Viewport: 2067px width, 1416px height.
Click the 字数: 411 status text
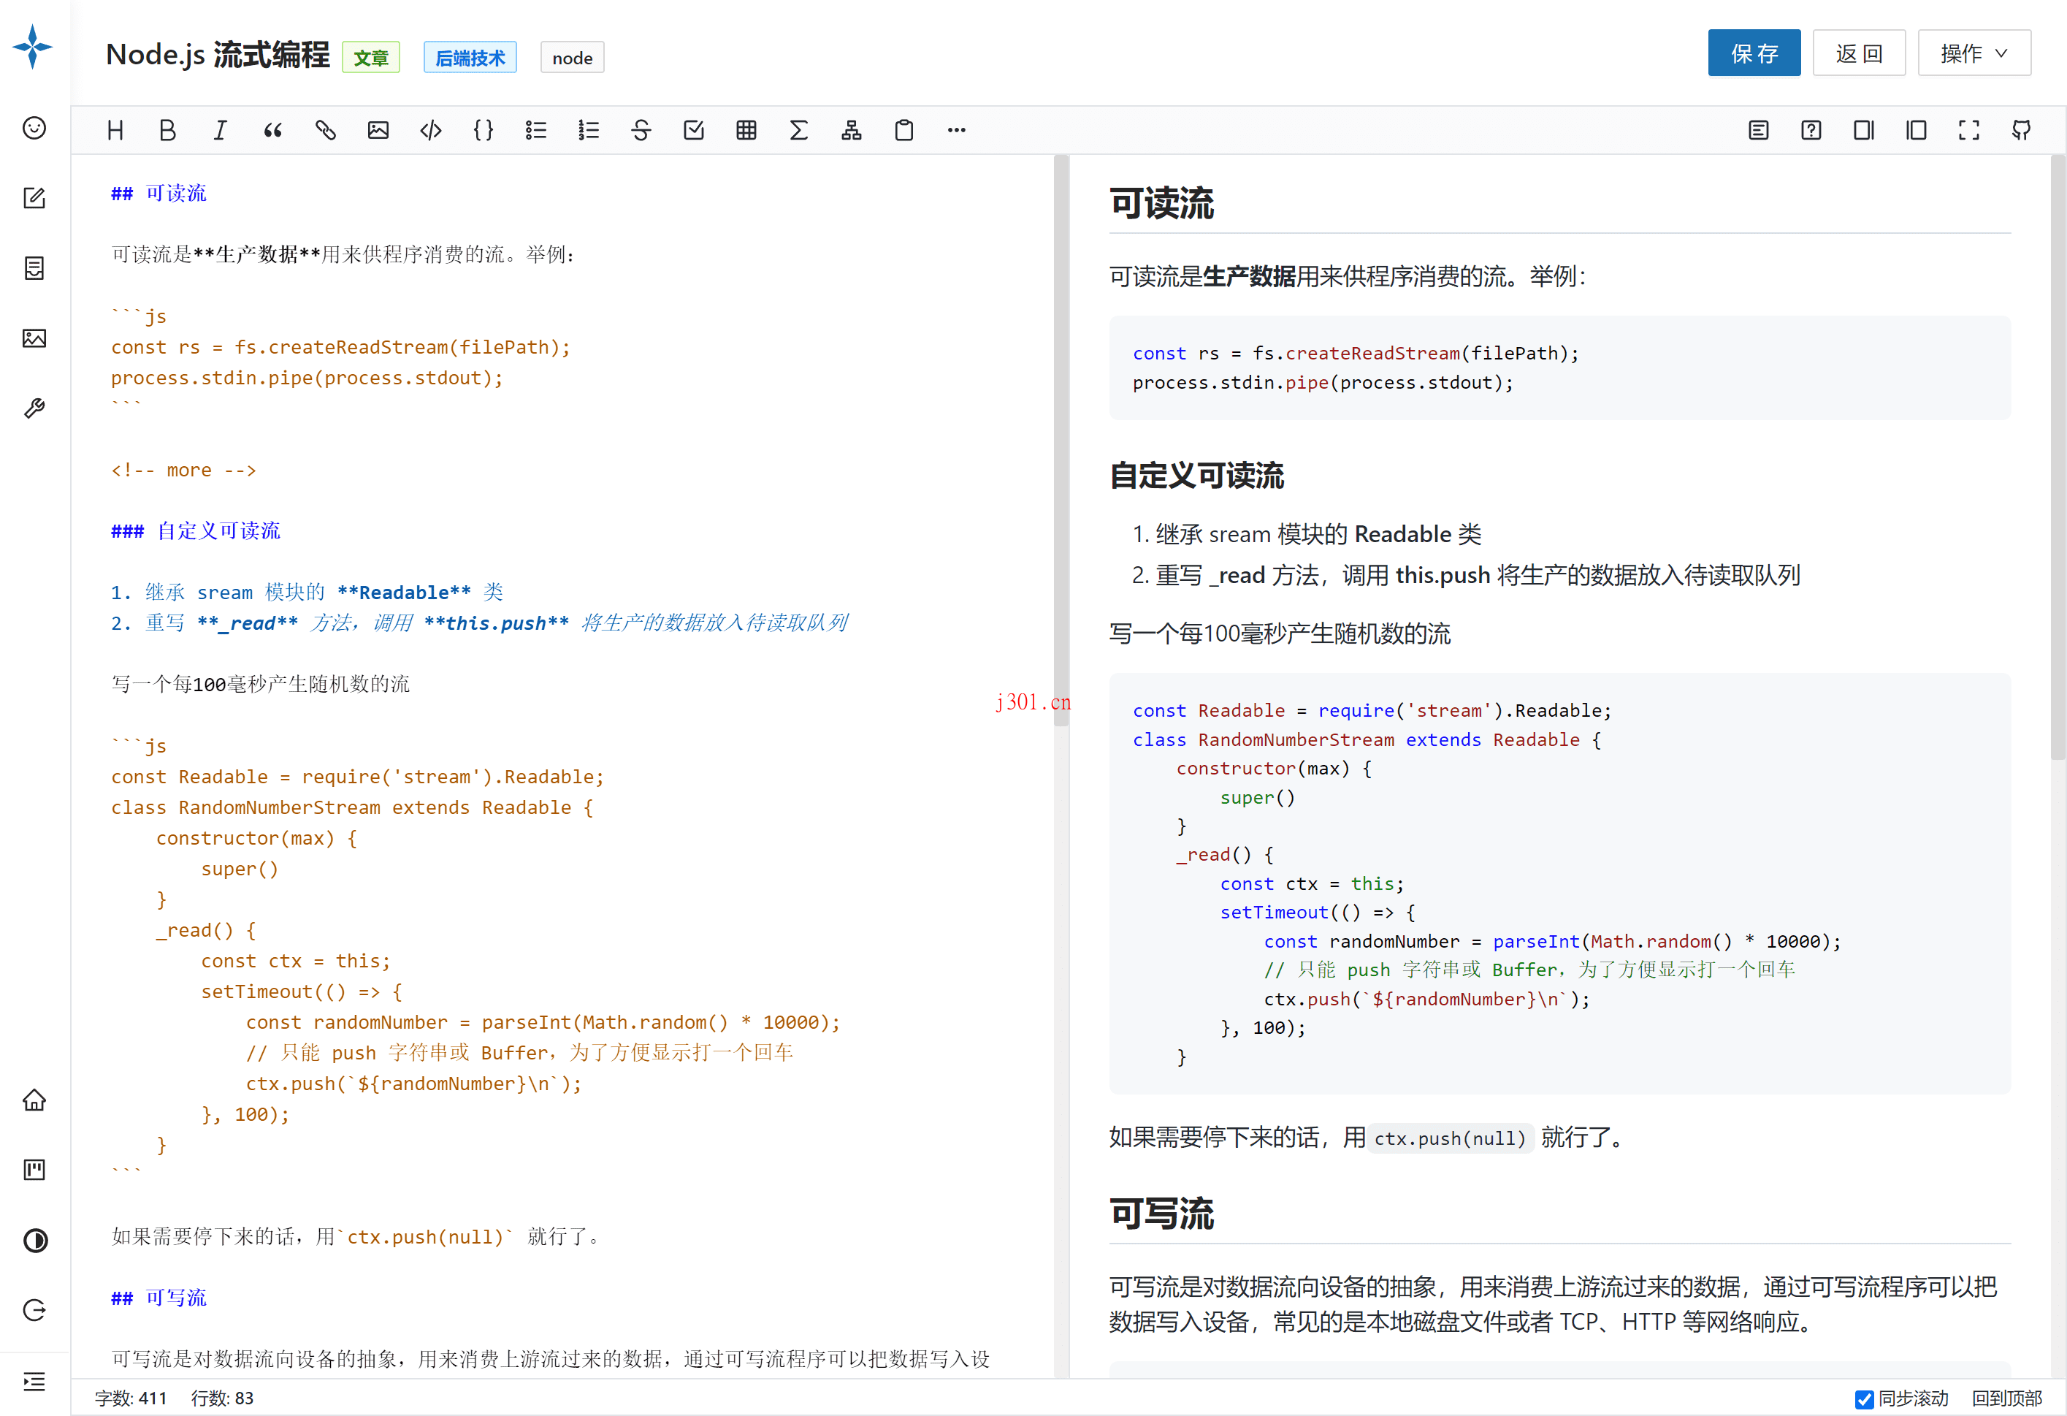(x=131, y=1398)
